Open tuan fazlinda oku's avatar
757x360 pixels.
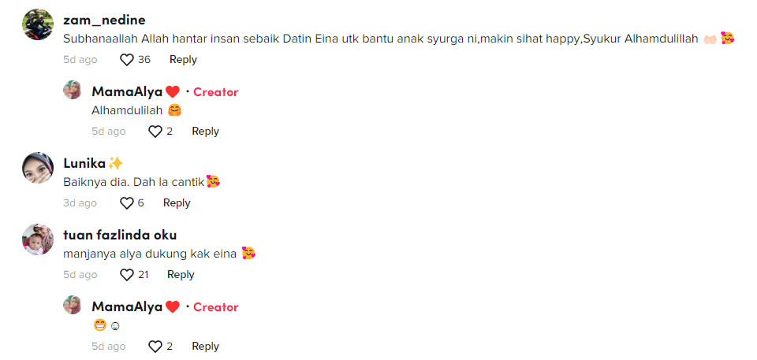pos(38,239)
